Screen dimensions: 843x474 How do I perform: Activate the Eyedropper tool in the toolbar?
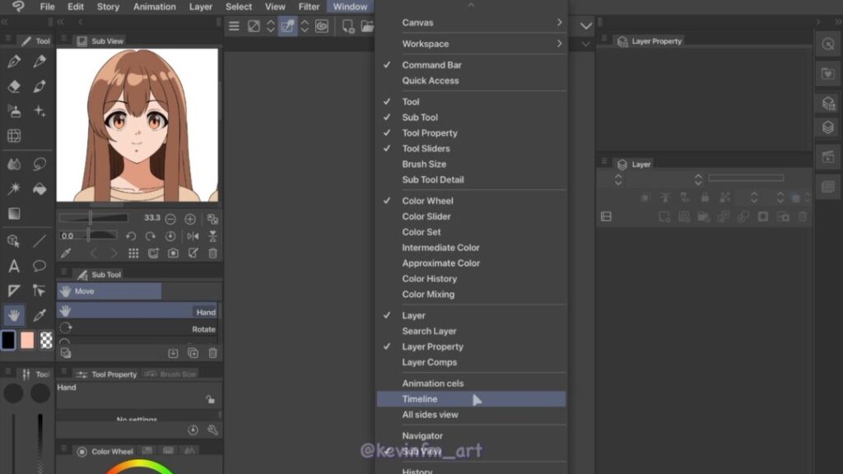[x=40, y=315]
